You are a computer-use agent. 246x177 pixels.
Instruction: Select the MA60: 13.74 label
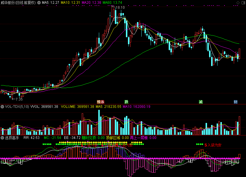pos(112,3)
